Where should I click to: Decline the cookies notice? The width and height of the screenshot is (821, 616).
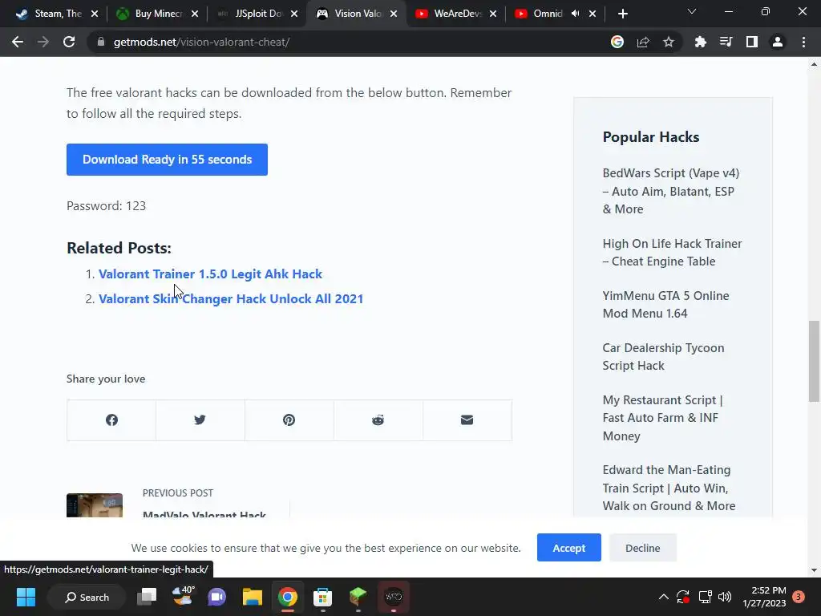click(x=642, y=548)
